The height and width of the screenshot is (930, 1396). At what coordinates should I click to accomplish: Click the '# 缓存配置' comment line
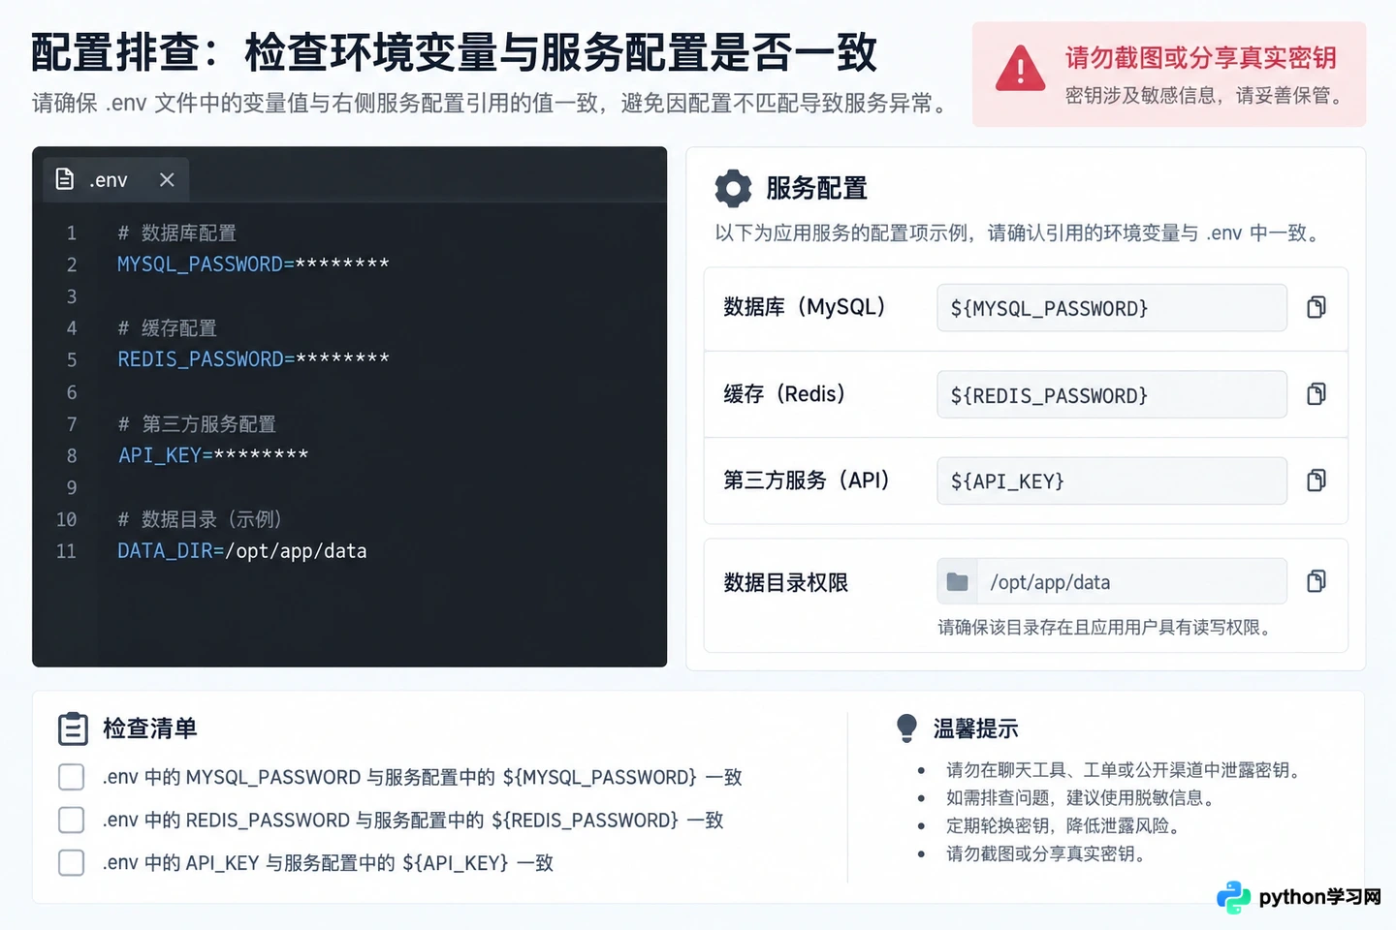click(x=167, y=327)
